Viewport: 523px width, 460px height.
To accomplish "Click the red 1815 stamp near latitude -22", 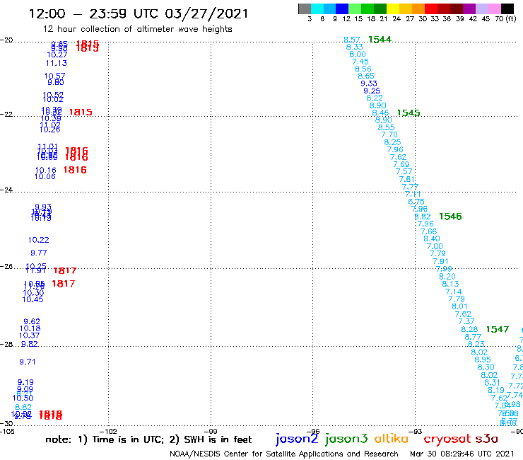I will click(81, 113).
